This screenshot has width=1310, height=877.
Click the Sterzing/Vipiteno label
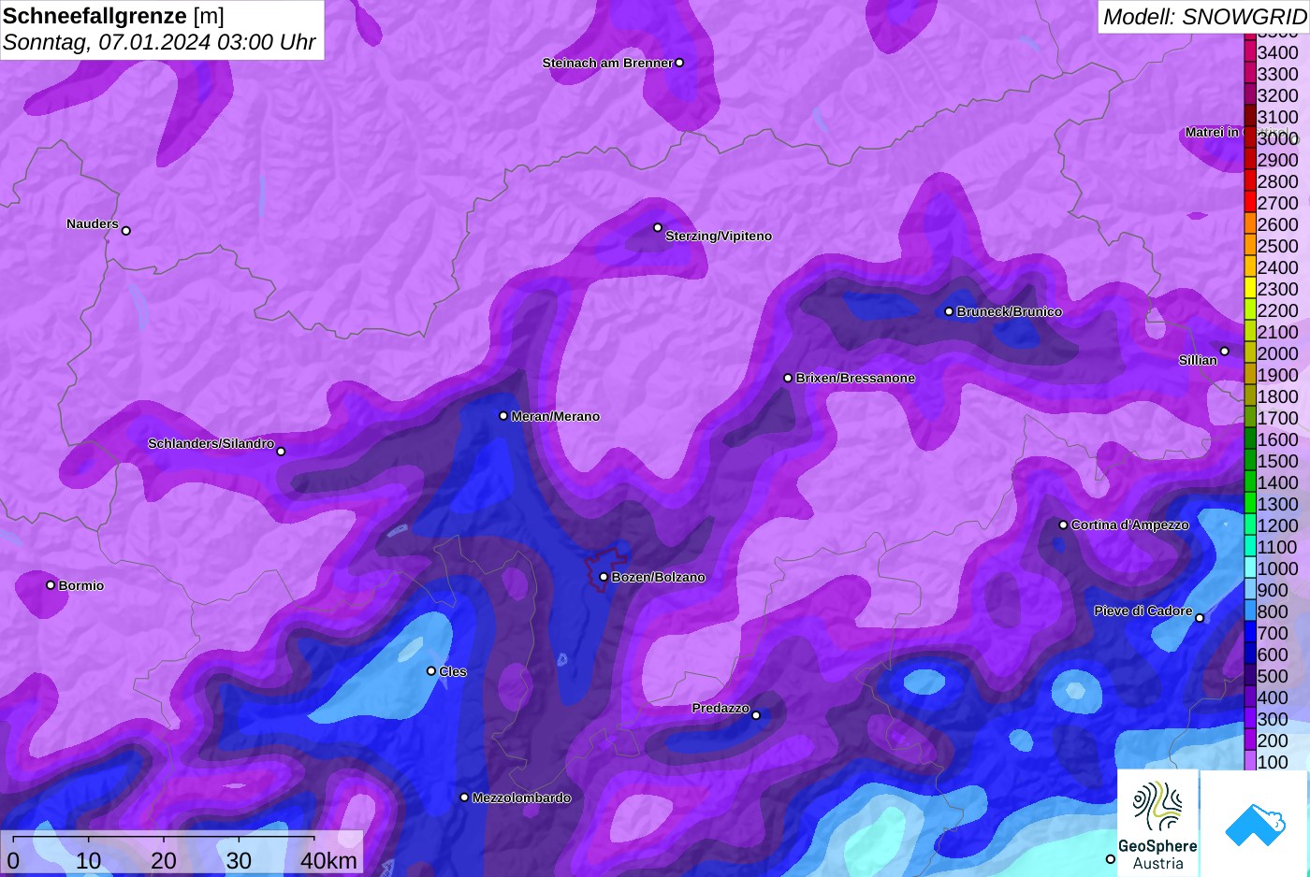coord(719,236)
